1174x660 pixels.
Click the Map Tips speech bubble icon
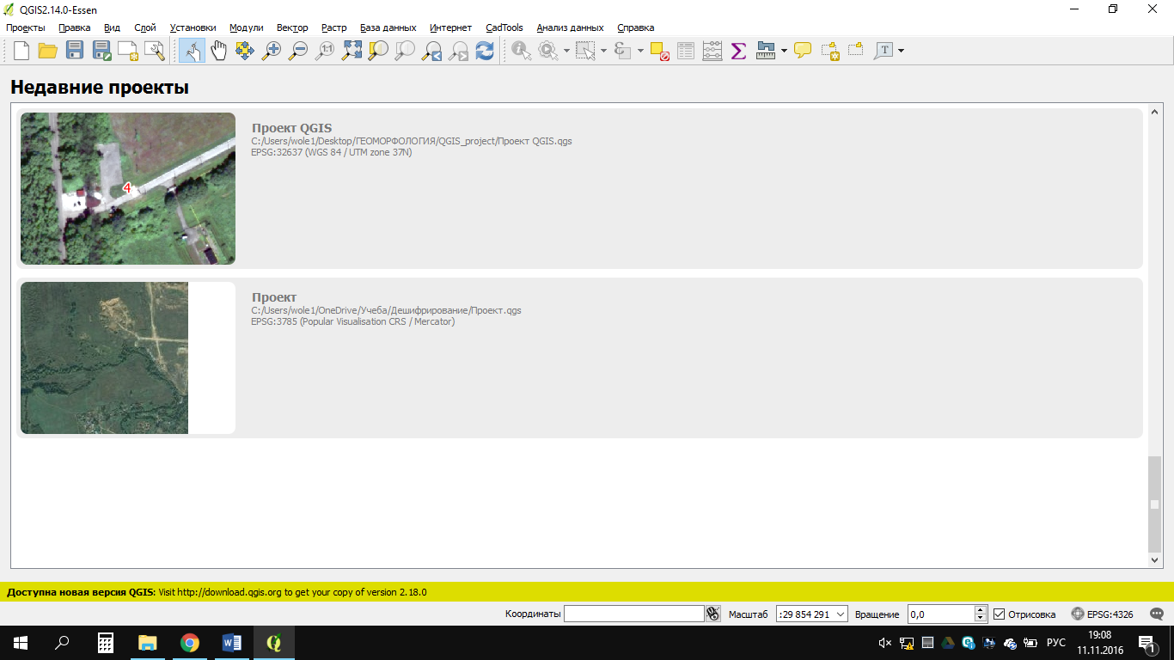click(x=803, y=51)
